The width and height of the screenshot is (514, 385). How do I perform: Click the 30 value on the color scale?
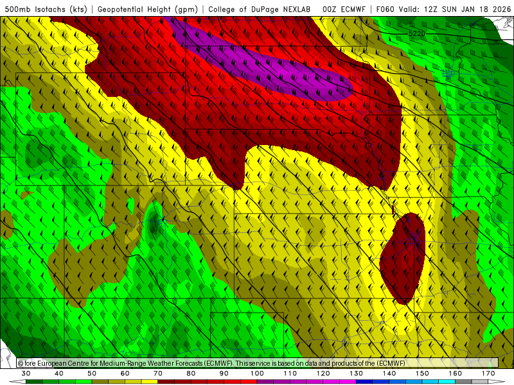pos(26,373)
